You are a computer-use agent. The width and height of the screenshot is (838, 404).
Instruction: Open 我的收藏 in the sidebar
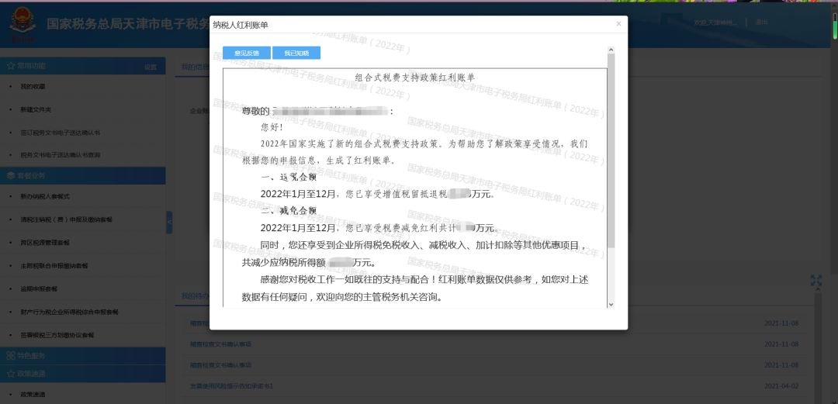pyautogui.click(x=33, y=86)
